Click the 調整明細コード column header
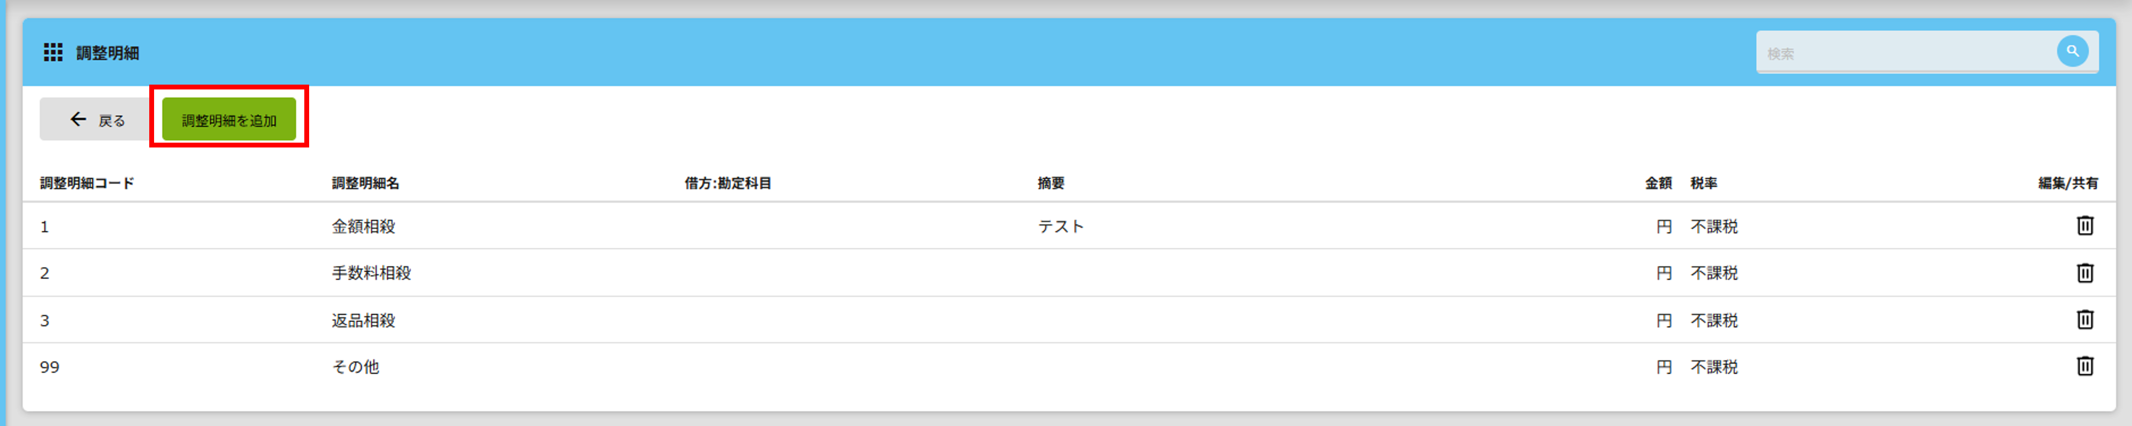This screenshot has width=2132, height=426. pyautogui.click(x=87, y=183)
